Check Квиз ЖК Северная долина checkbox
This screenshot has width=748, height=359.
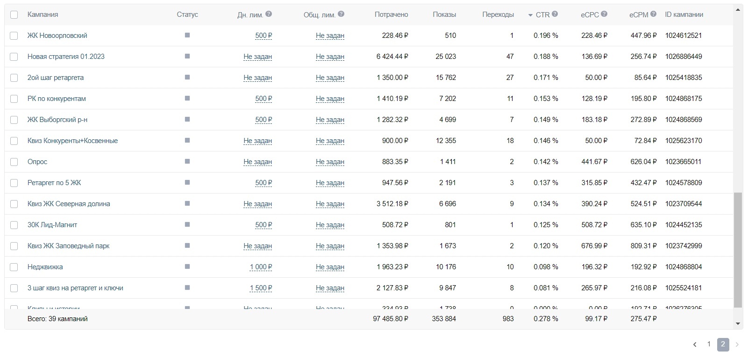tap(14, 204)
